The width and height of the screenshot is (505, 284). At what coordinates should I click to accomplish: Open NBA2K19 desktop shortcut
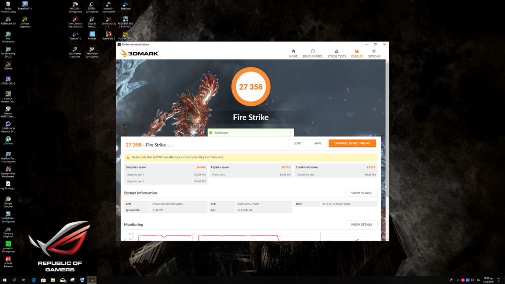pyautogui.click(x=75, y=7)
